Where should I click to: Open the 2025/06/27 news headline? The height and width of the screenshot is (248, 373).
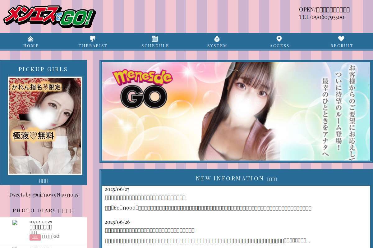[145, 197]
